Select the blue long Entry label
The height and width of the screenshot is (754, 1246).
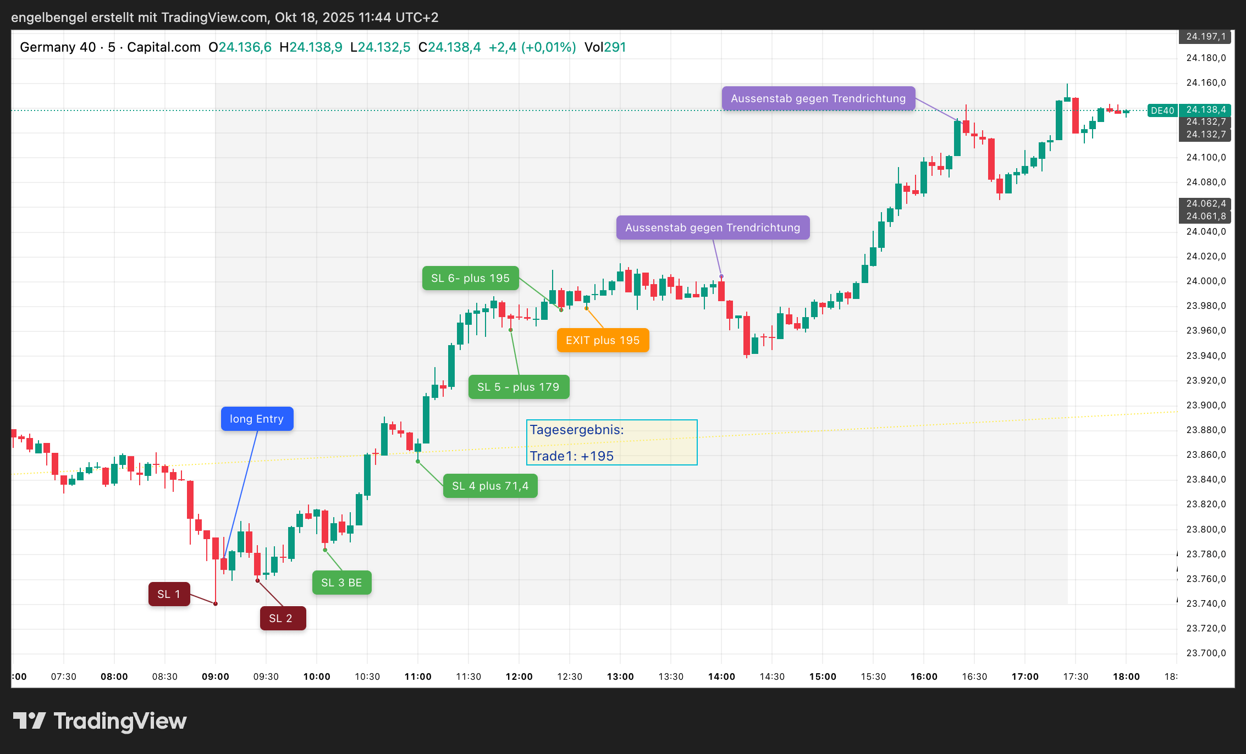(257, 419)
